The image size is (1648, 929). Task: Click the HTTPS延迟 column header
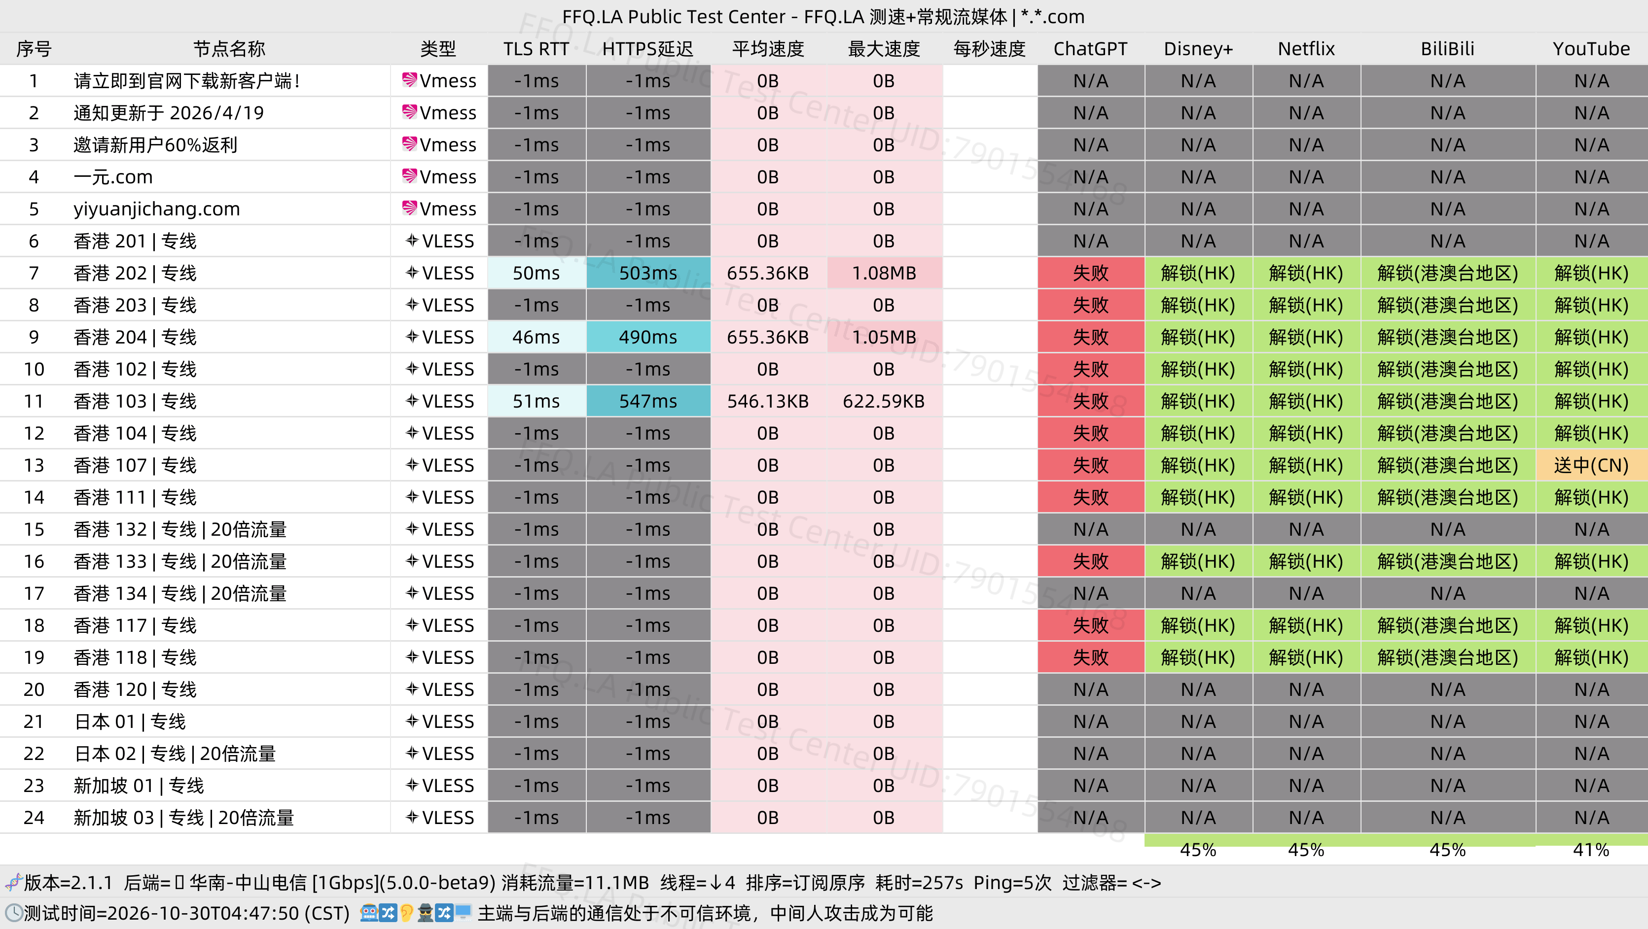click(x=647, y=49)
